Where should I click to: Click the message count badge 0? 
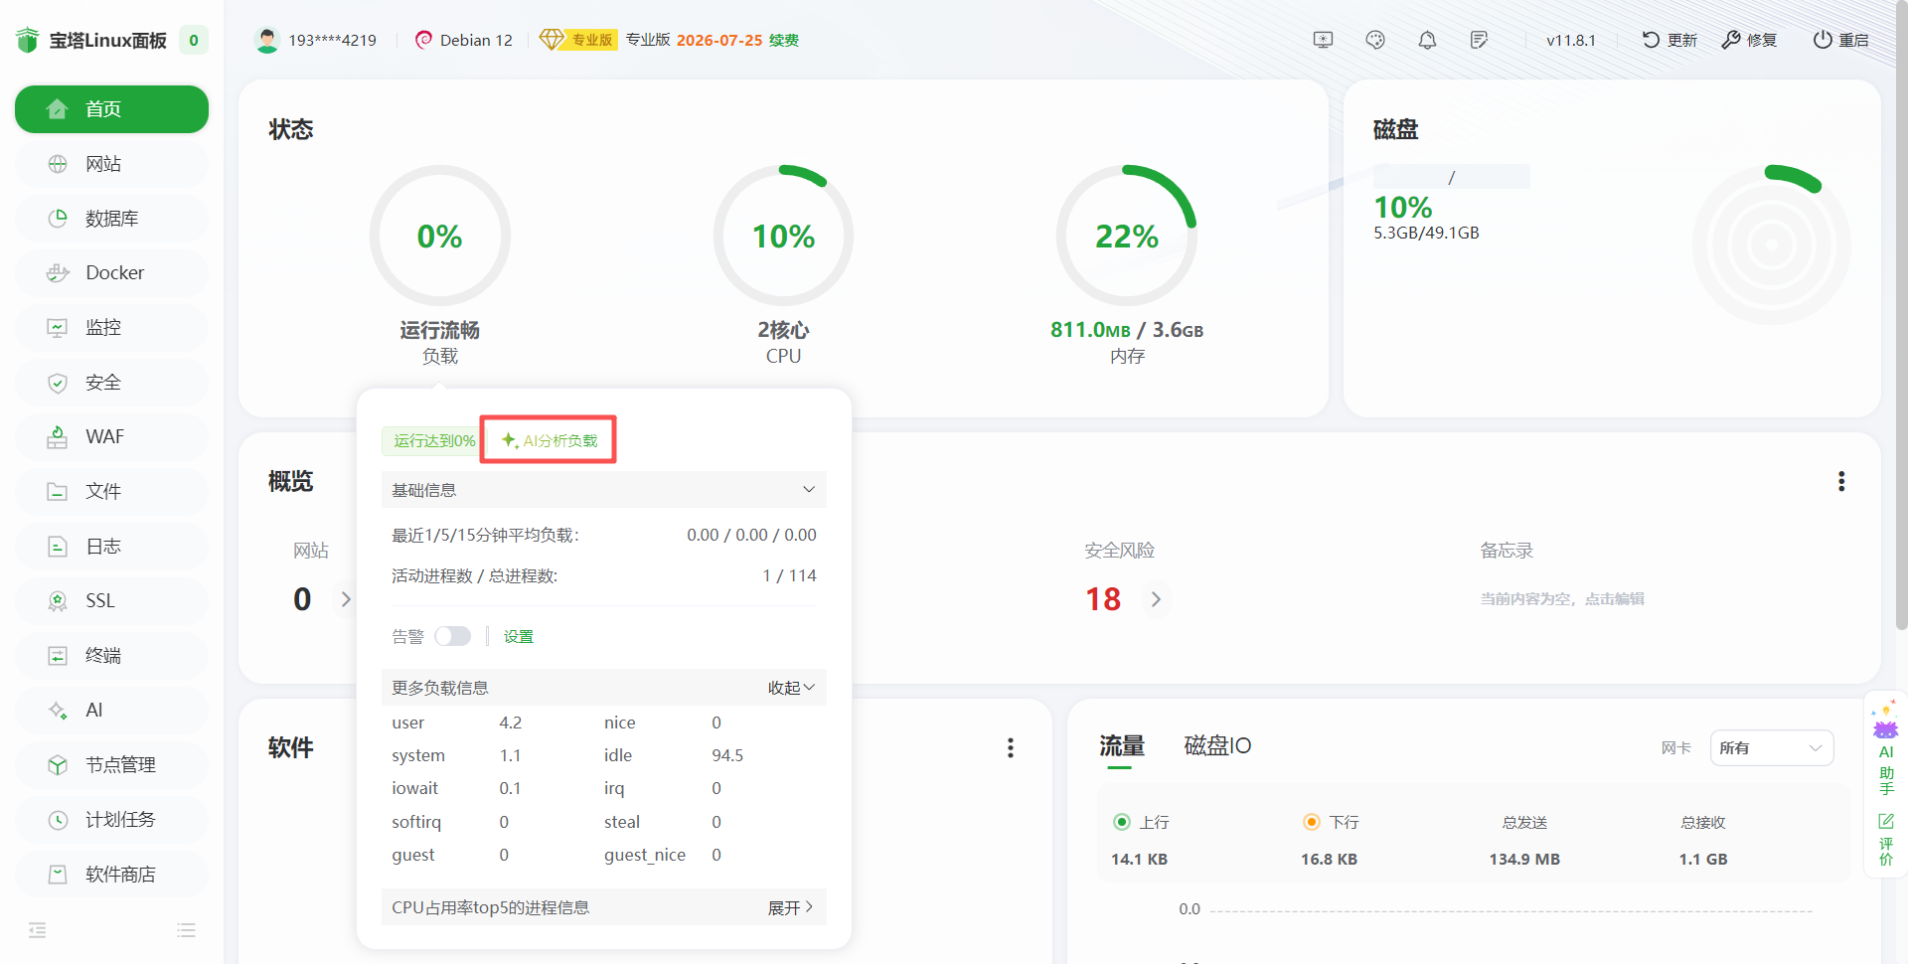194,41
